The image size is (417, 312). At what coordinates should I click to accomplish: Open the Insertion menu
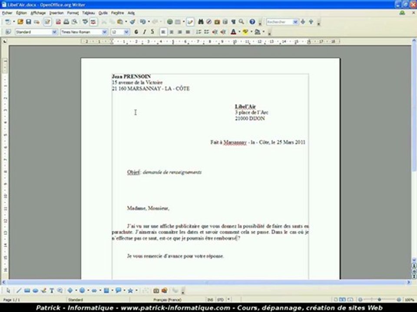coord(56,13)
